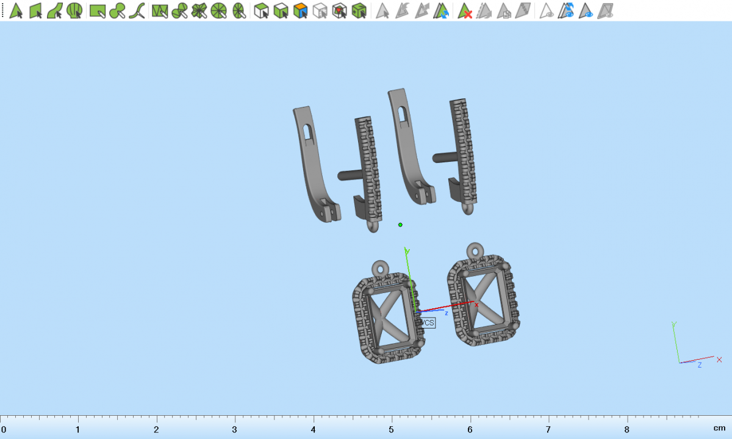
Task: Select the cube with orange top icon
Action: pyautogui.click(x=300, y=10)
